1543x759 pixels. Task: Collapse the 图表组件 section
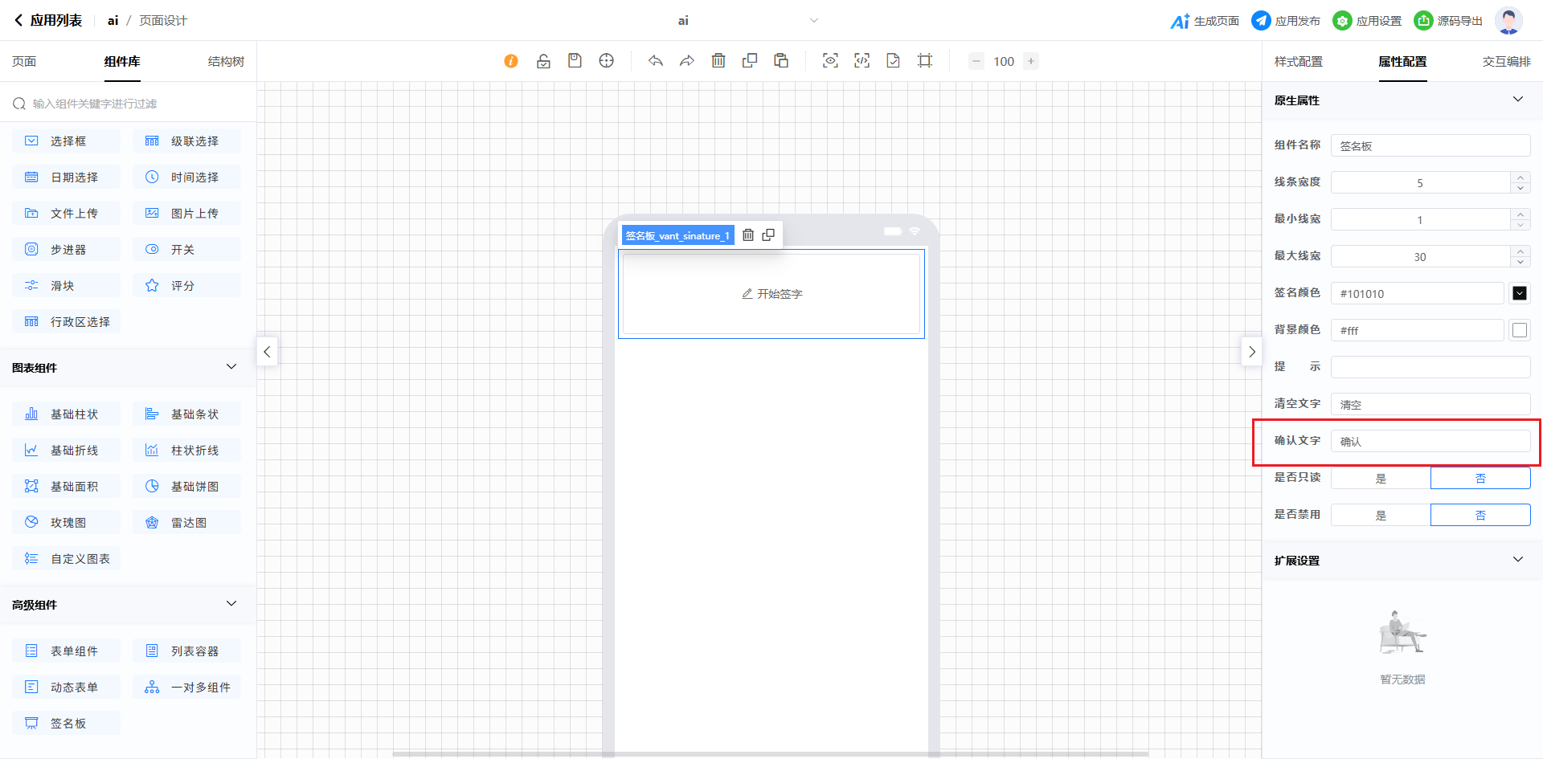(231, 367)
